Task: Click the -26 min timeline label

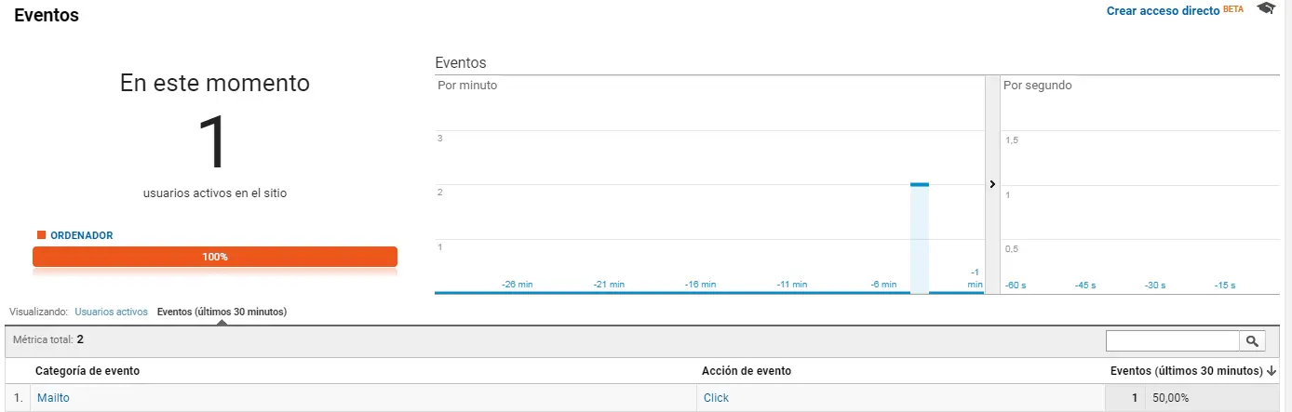Action: tap(518, 285)
